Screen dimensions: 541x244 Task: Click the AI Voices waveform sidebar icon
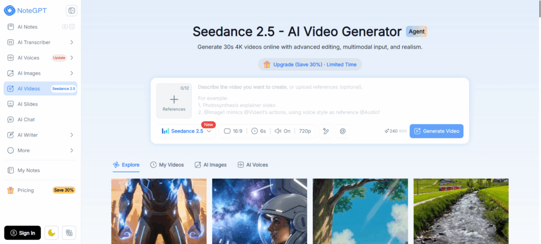pyautogui.click(x=11, y=58)
